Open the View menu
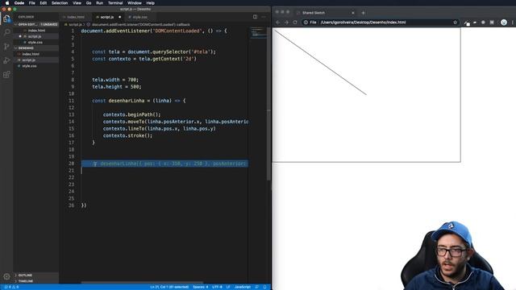The image size is (516, 290). 77,3
